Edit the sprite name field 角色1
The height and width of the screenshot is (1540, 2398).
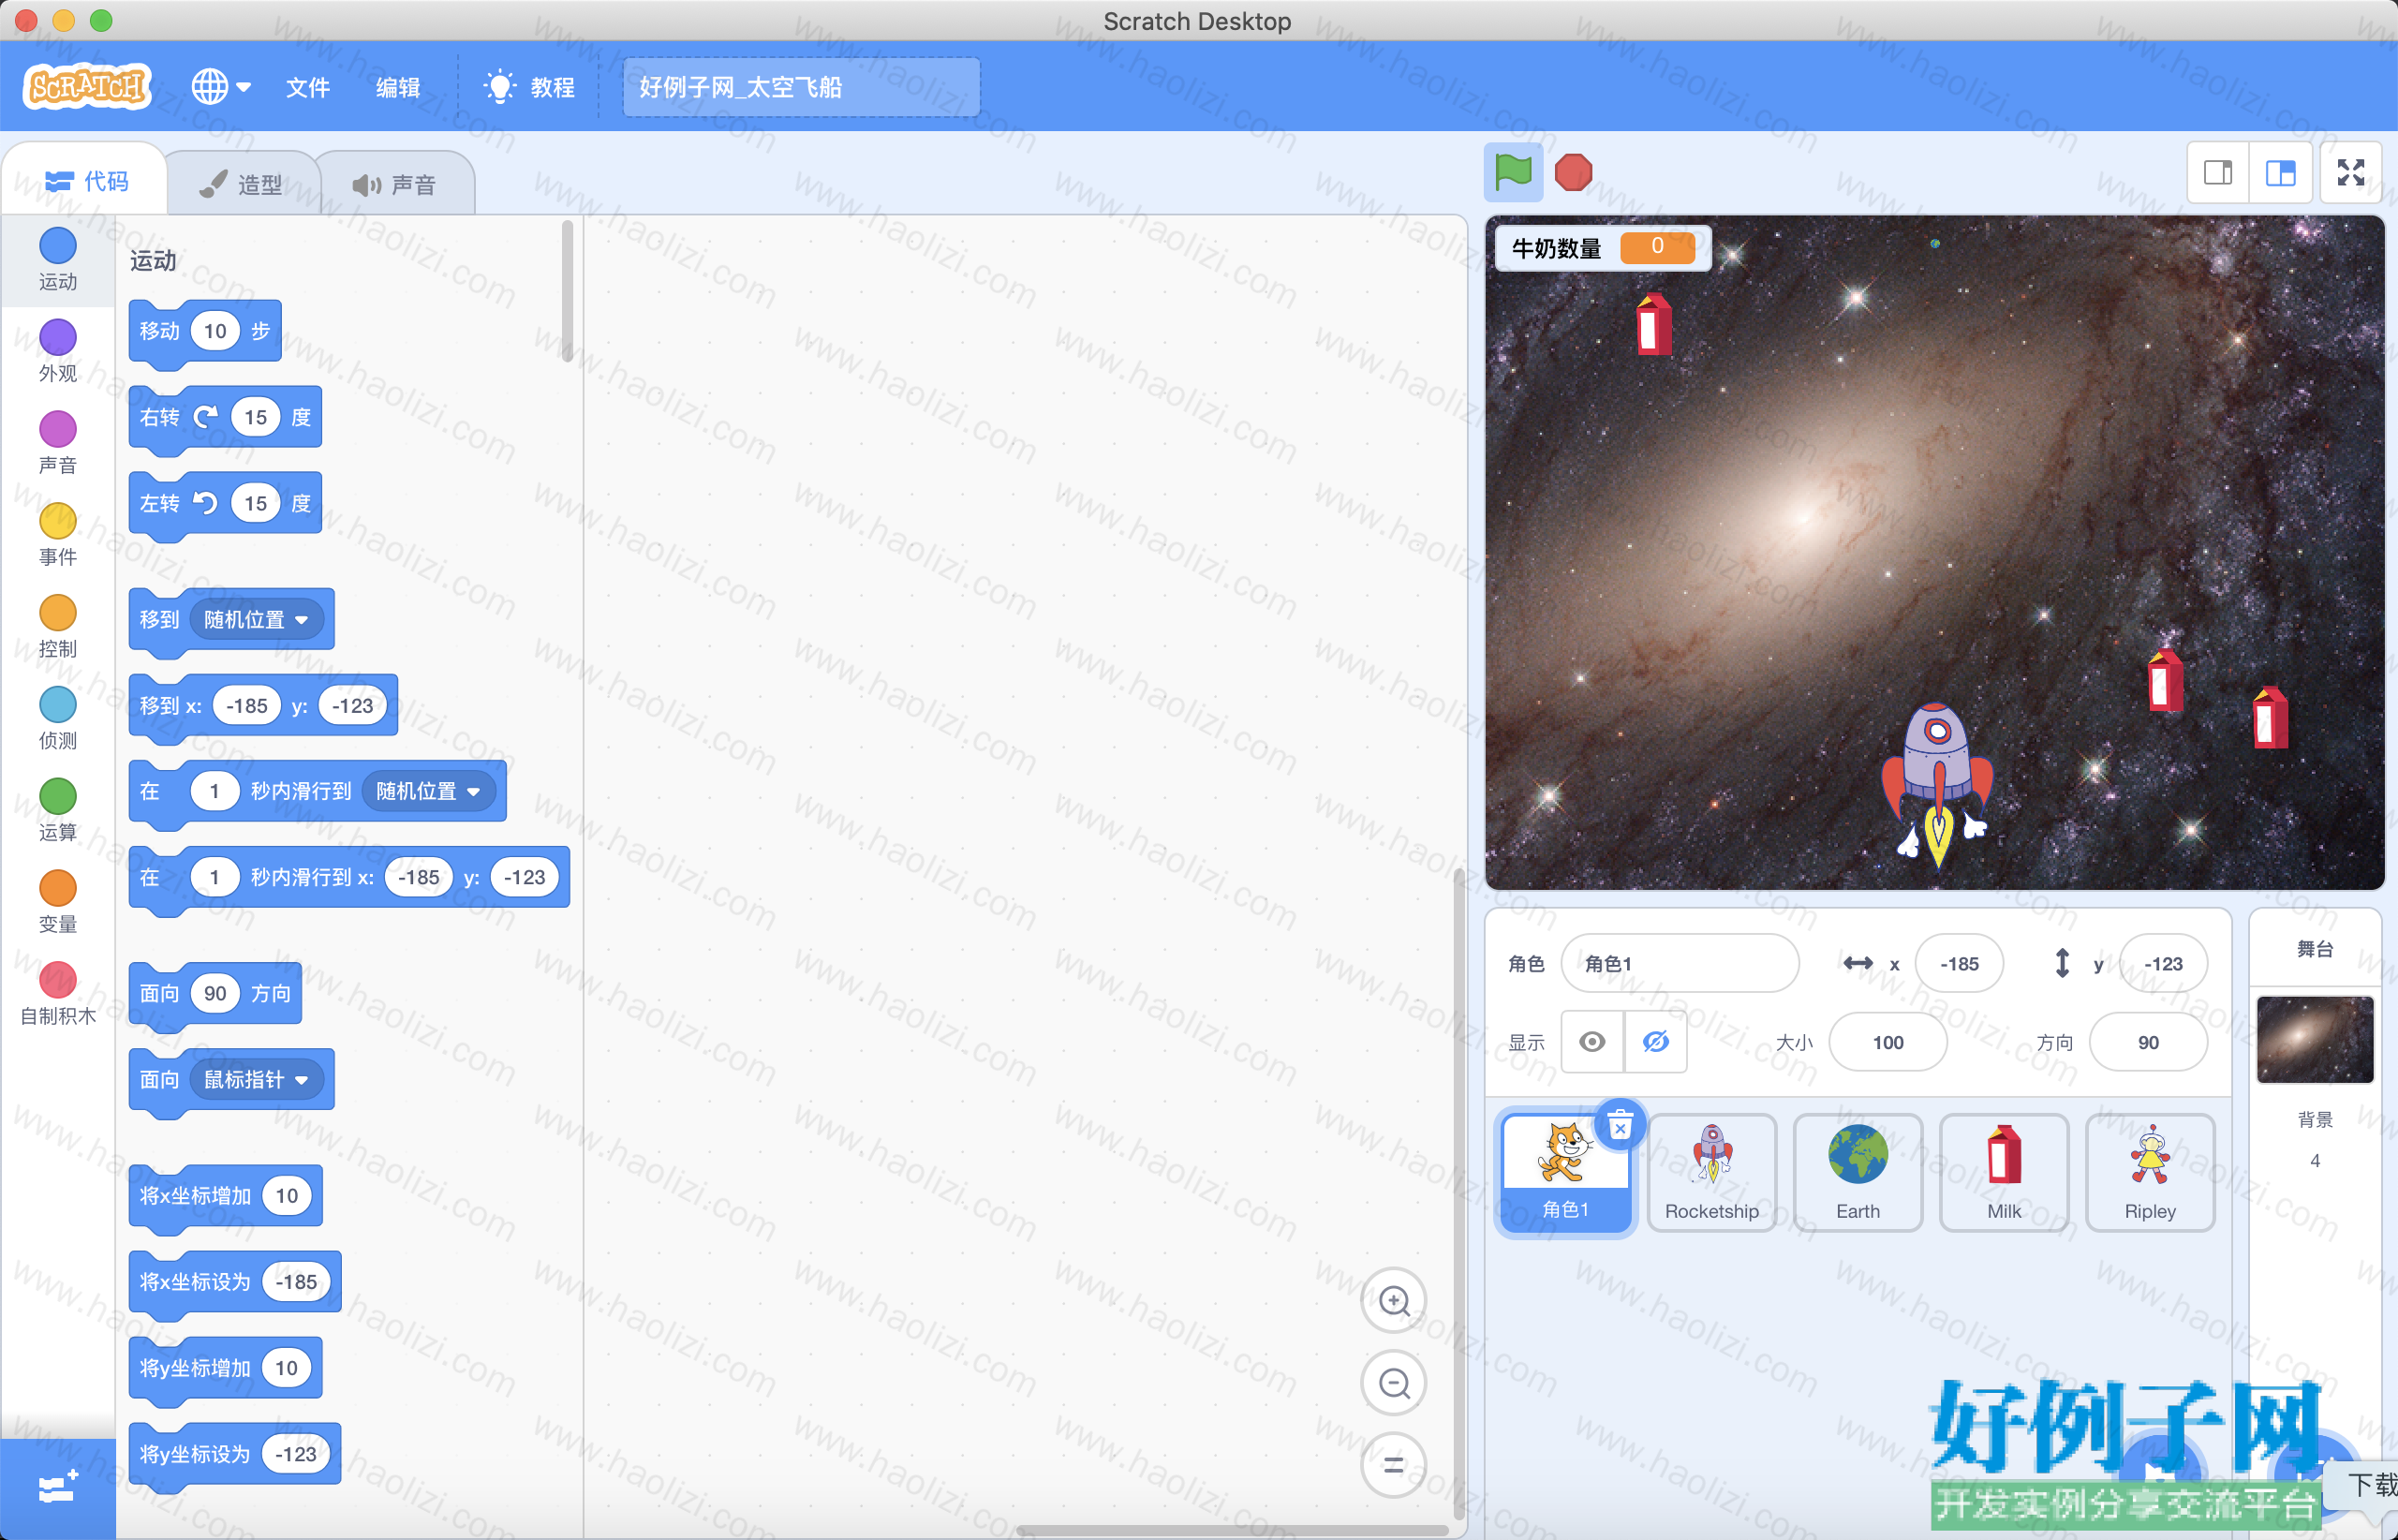pos(1680,963)
